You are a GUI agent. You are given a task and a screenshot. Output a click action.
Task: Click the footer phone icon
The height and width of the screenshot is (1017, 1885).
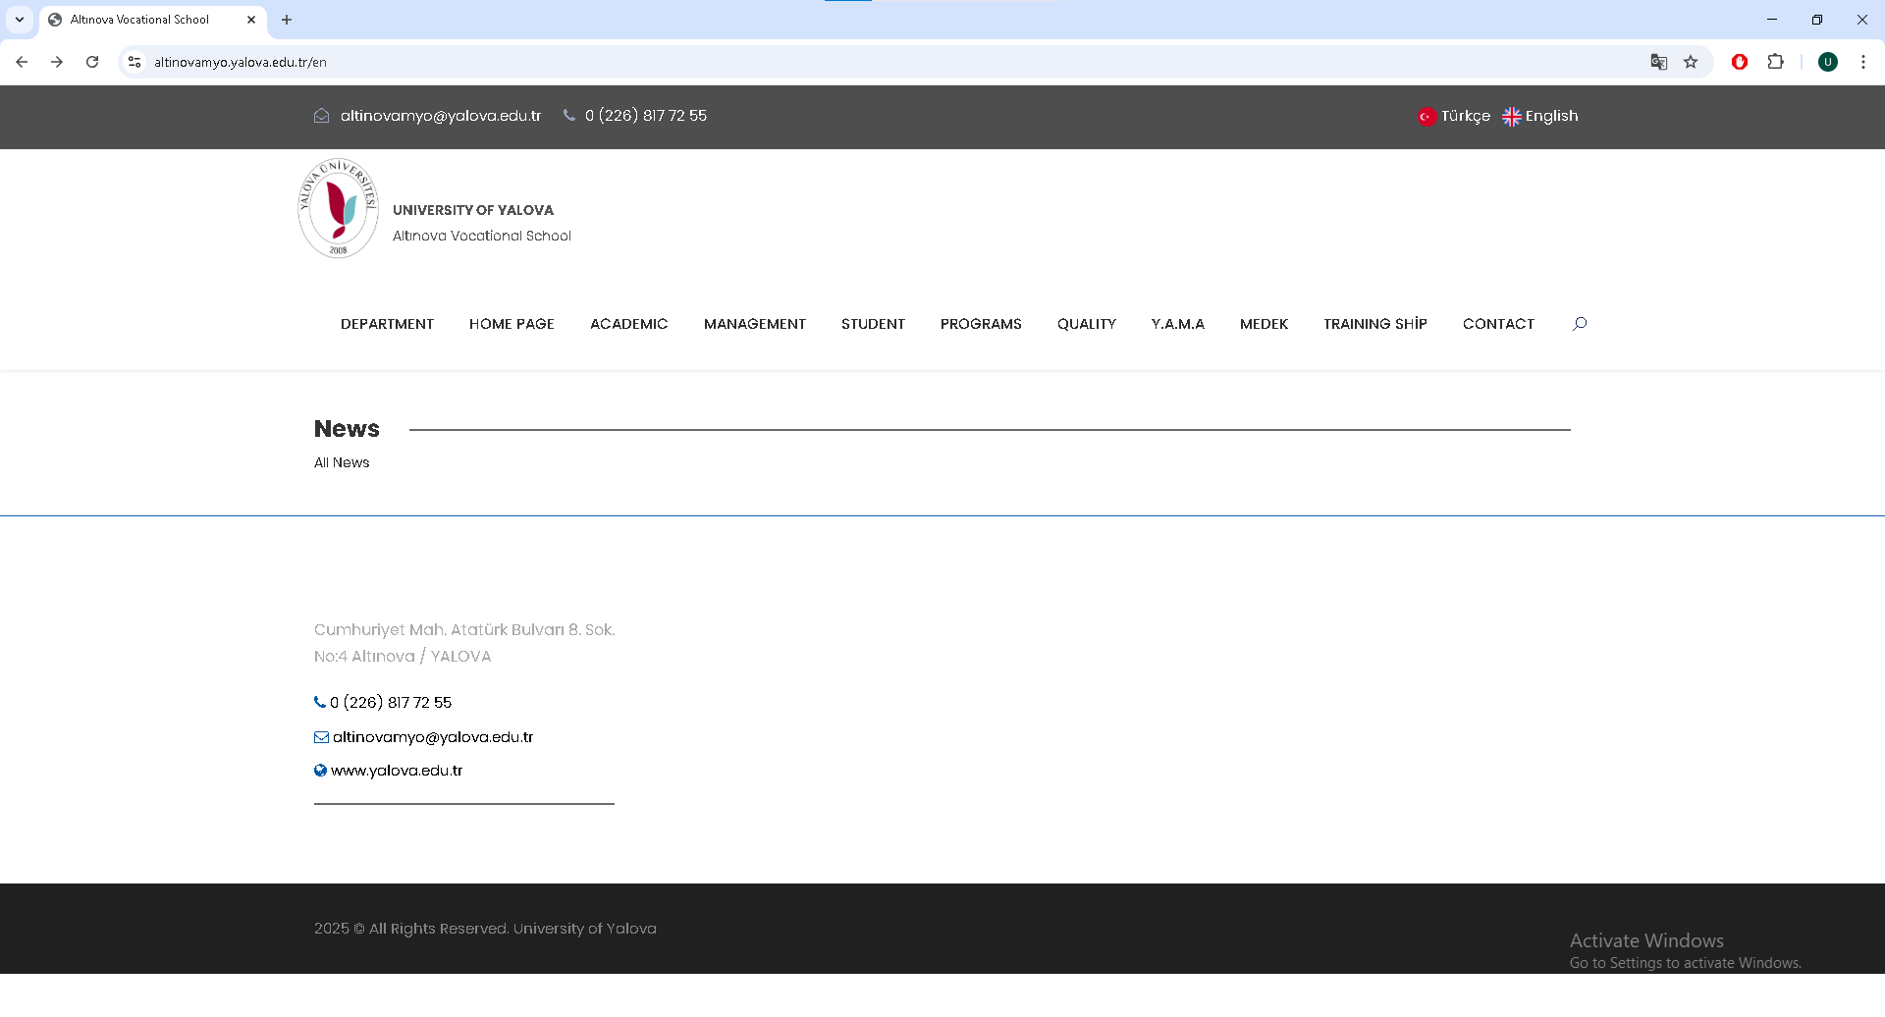tap(320, 702)
